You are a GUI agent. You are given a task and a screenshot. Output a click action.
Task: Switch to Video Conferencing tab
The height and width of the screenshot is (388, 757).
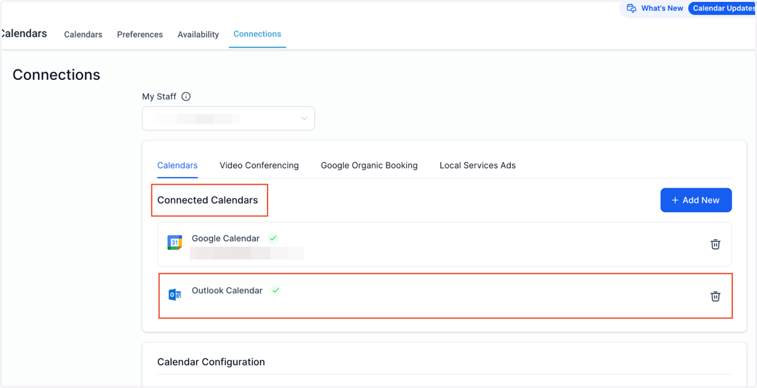pos(259,165)
